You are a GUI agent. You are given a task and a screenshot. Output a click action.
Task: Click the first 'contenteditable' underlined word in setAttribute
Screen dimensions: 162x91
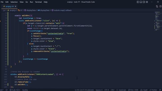pos(55,34)
